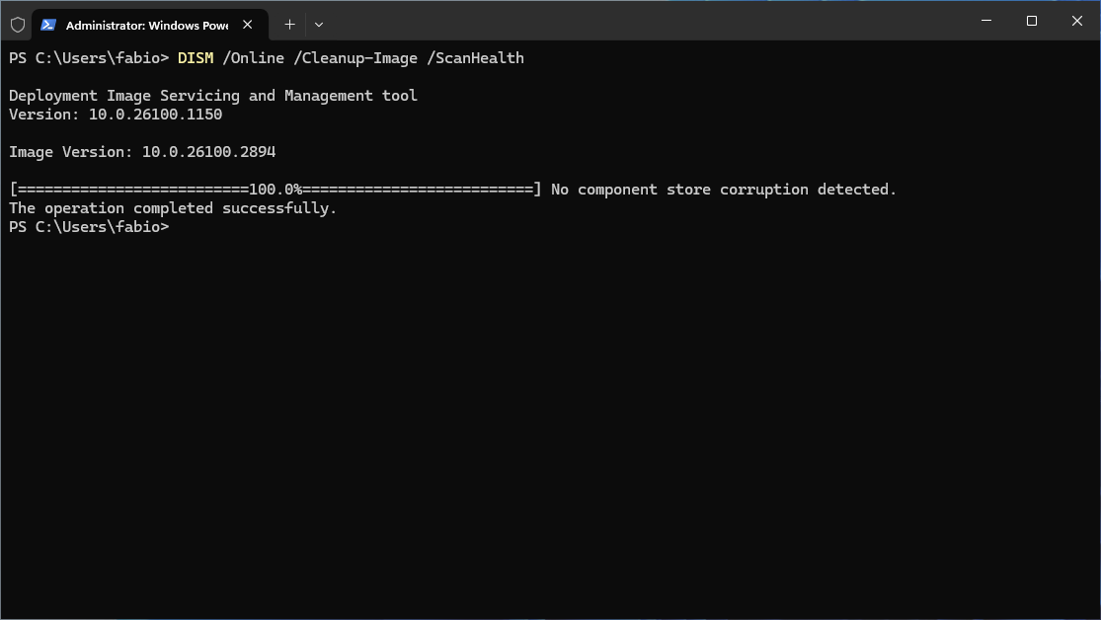Minimize the terminal window

(x=985, y=21)
